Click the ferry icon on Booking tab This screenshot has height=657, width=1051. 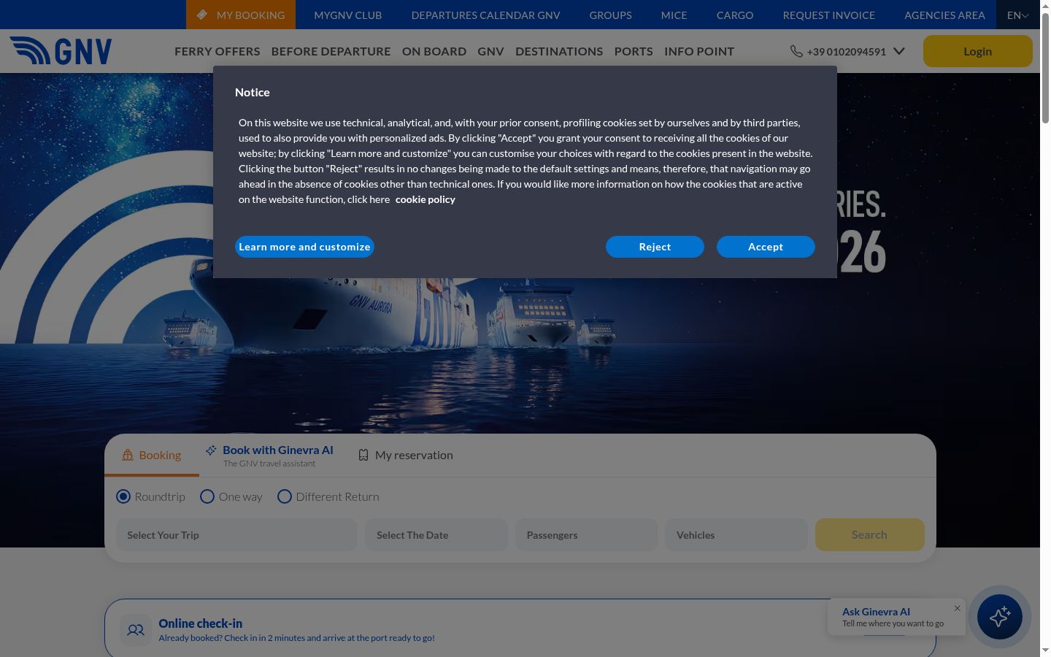pyautogui.click(x=128, y=455)
